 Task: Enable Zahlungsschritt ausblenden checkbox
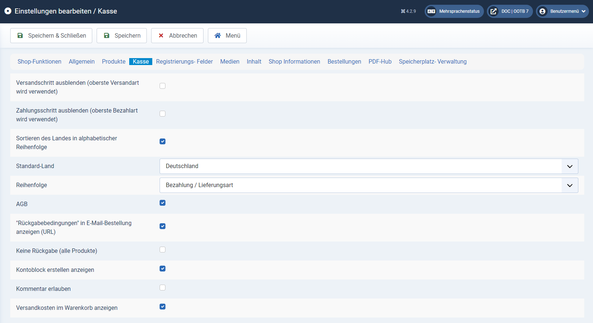[163, 114]
